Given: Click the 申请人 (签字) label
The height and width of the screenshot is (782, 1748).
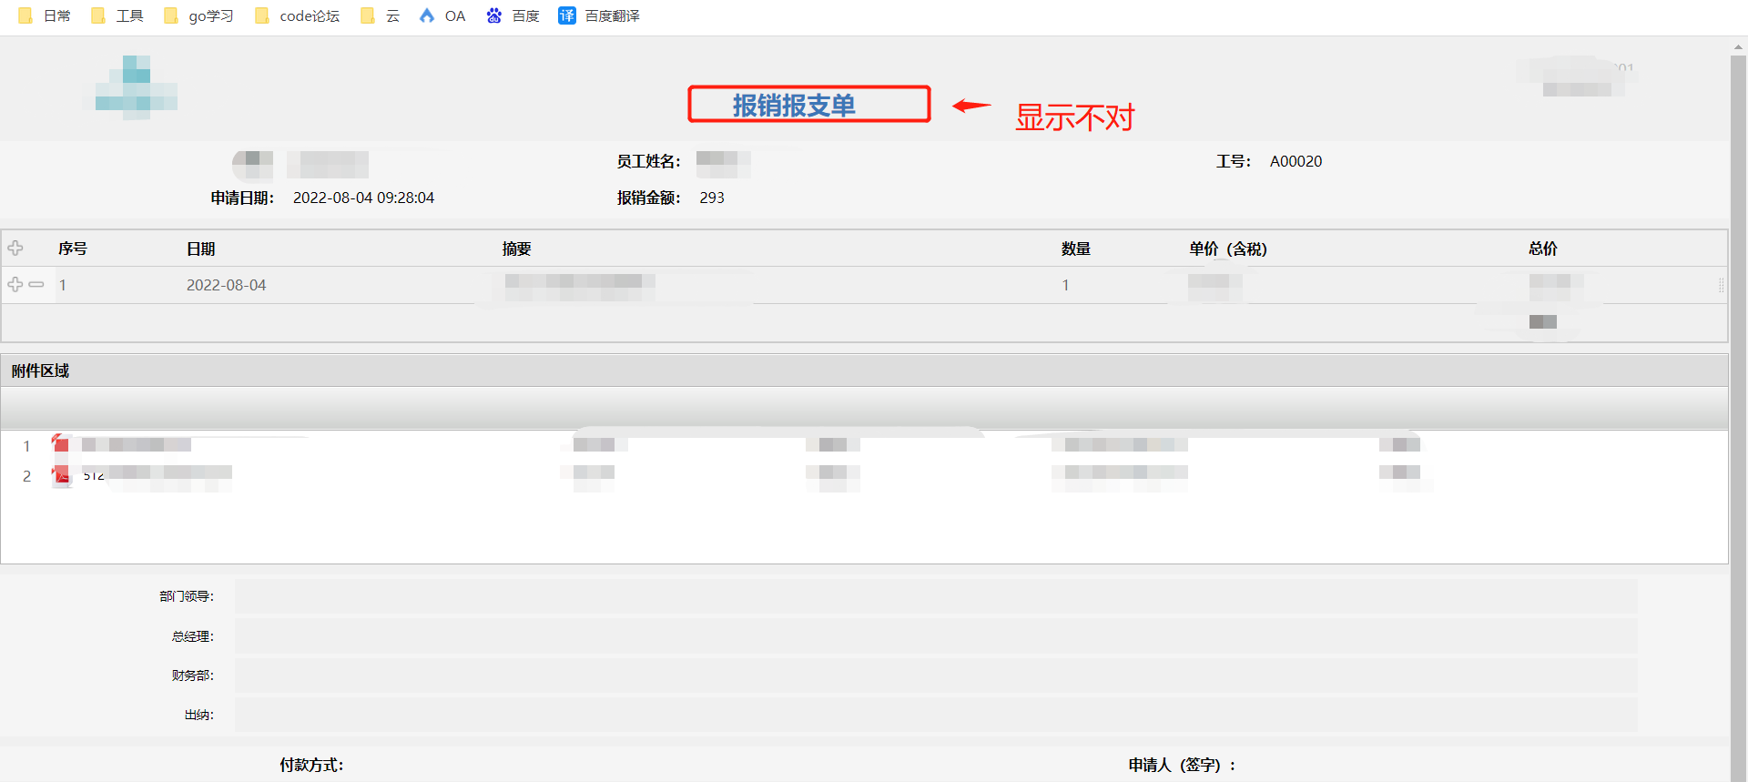Looking at the screenshot, I should tap(1183, 765).
